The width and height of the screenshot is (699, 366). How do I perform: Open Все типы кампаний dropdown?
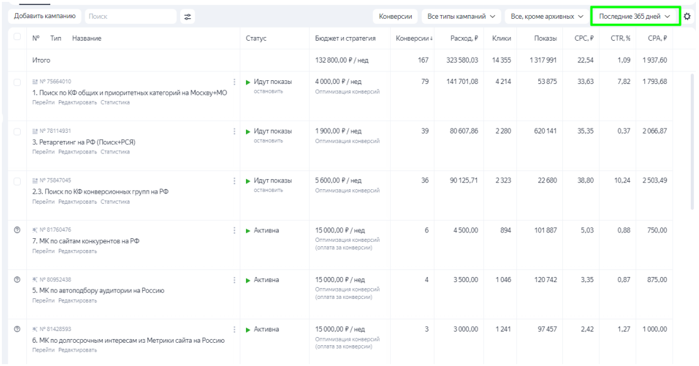[x=461, y=16]
